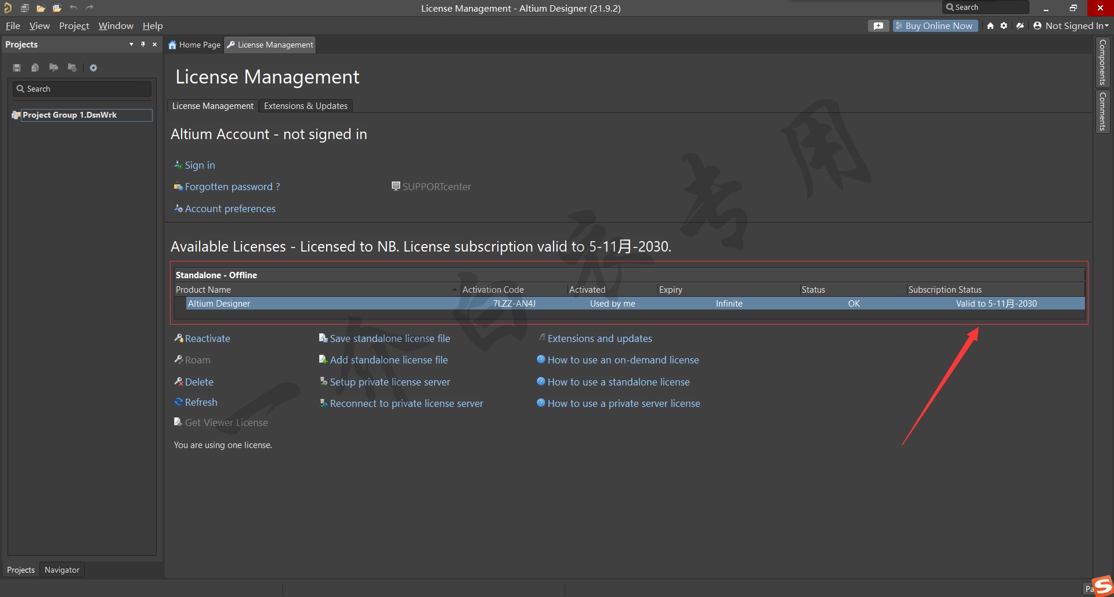
Task: Select License Management document tab
Action: click(x=270, y=45)
